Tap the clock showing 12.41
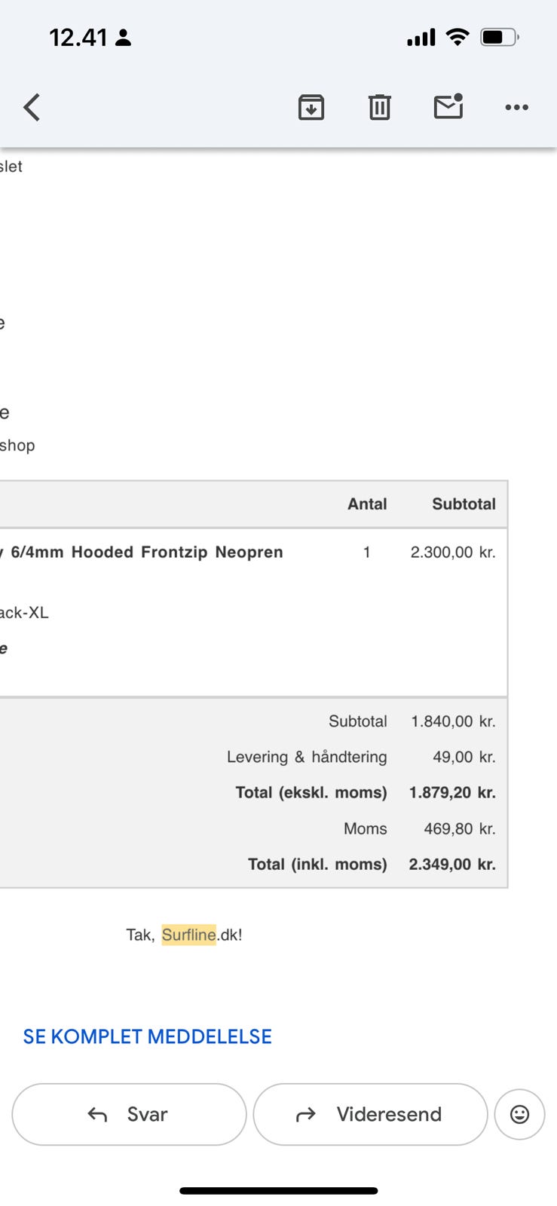Image resolution: width=557 pixels, height=1206 pixels. coord(78,38)
